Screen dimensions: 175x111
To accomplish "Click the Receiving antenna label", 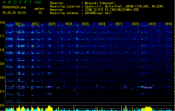I will (64, 13).
